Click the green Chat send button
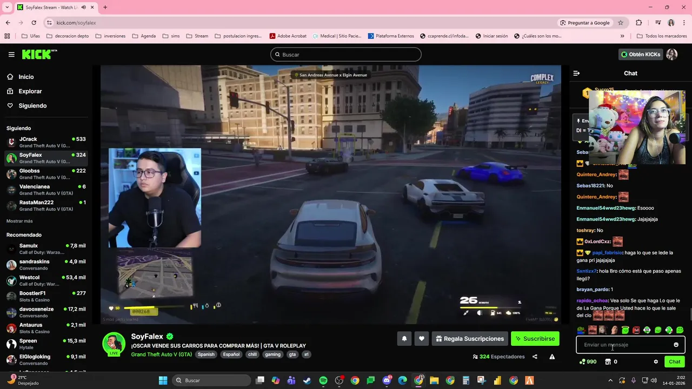This screenshot has height=389, width=692. tap(675, 362)
